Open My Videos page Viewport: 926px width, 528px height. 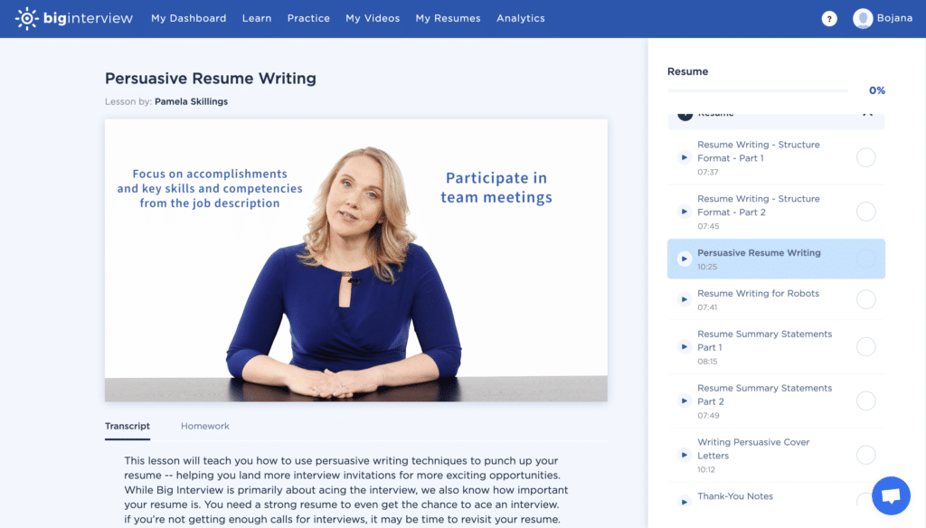(373, 18)
